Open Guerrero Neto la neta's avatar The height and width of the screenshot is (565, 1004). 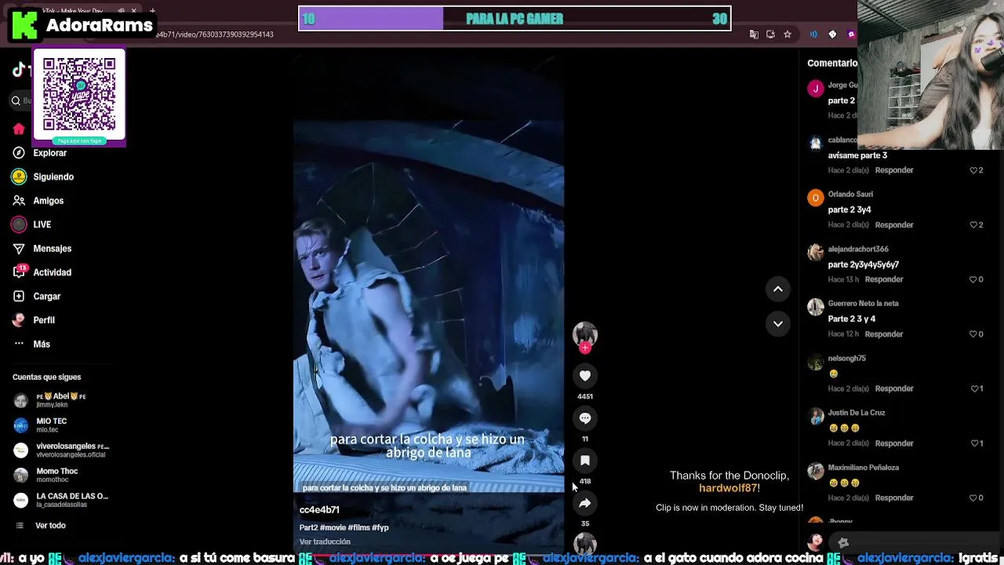pos(816,307)
